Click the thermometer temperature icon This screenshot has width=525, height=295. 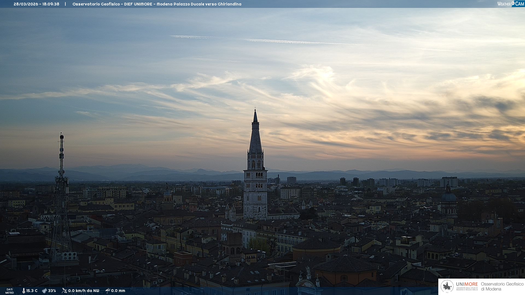tap(24, 291)
